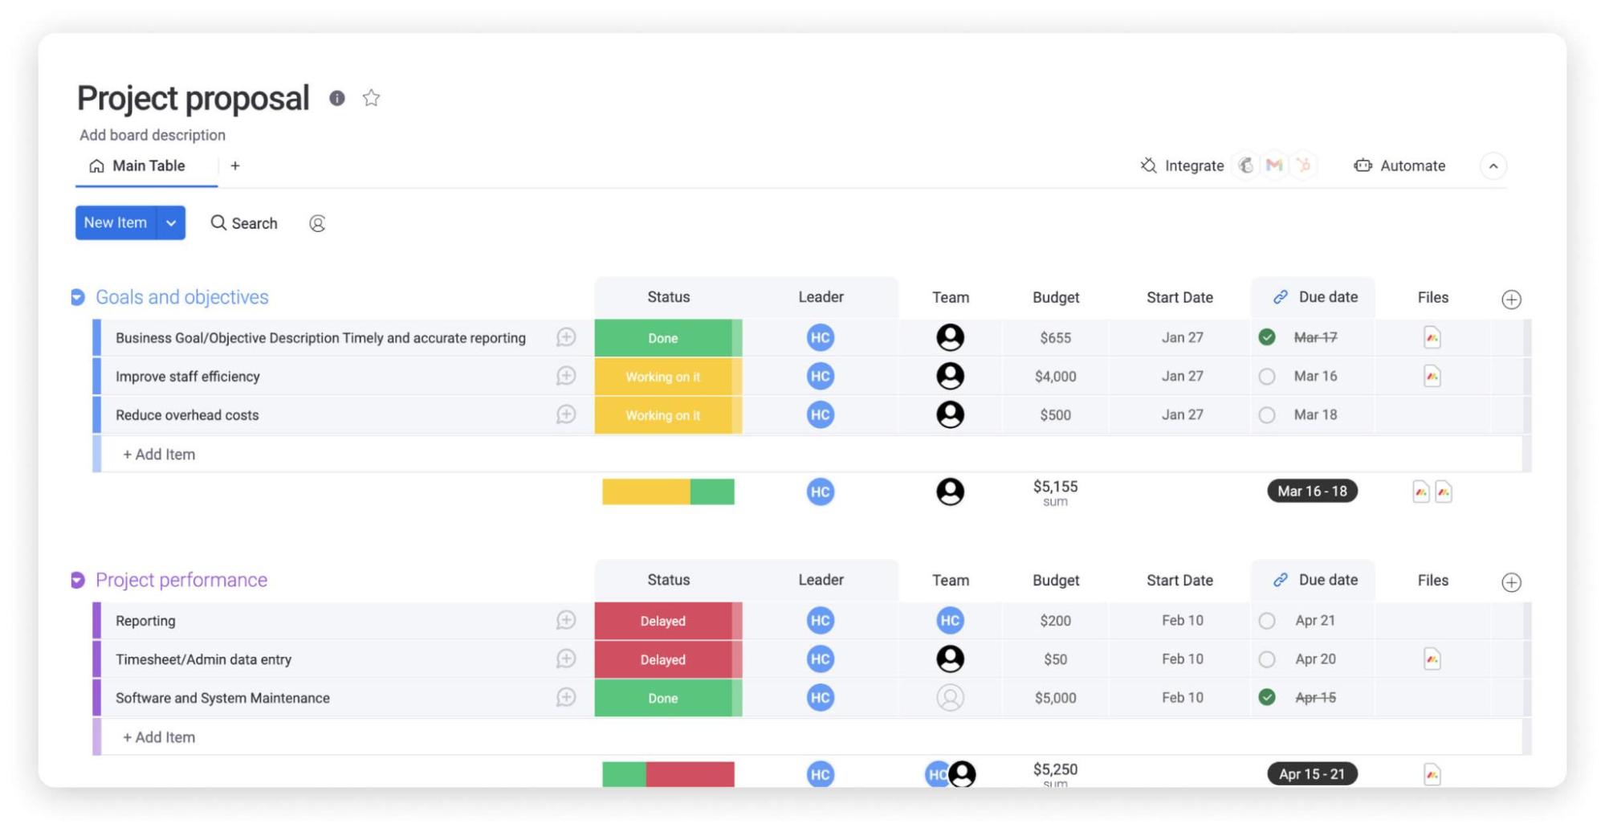Viewport: 1605px width, 832px height.
Task: Mark the Apr 20 due date complete
Action: coord(1267,659)
